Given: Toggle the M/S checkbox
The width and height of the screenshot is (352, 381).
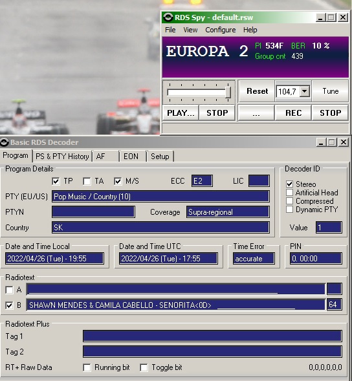Looking at the screenshot, I should pos(118,181).
